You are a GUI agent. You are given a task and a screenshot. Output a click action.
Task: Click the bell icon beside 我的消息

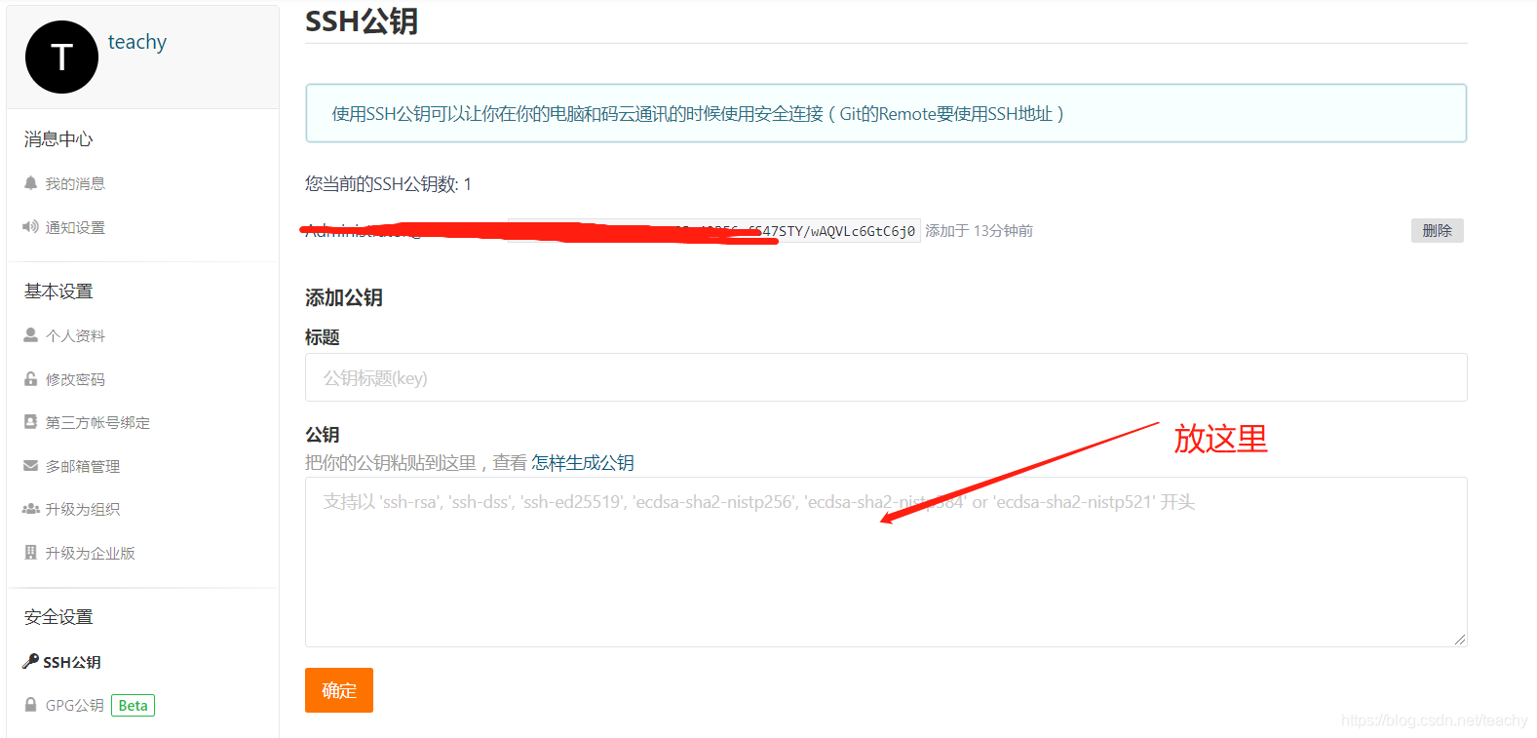point(30,183)
